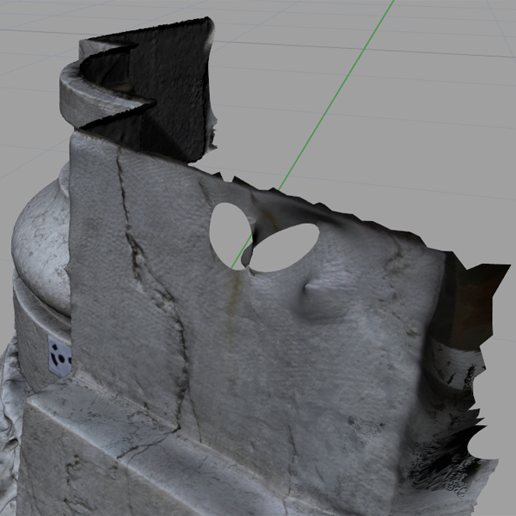Select the left oval hole in the mesh
This screenshot has height=516, width=516.
coord(229,232)
